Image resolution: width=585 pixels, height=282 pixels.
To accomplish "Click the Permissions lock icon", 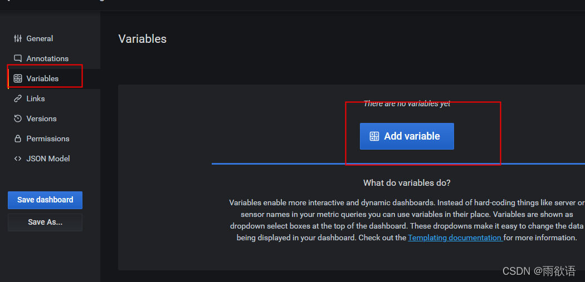I will coord(17,138).
